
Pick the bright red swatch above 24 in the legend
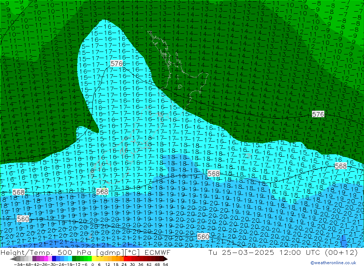[126, 259]
